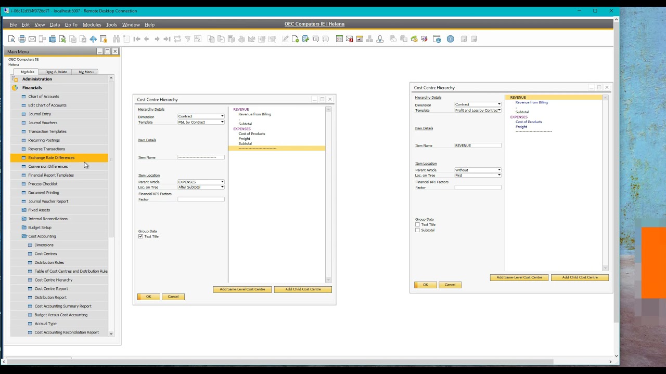The image size is (666, 374).
Task: Check Subtotal in right hierarchy window
Action: click(417, 230)
